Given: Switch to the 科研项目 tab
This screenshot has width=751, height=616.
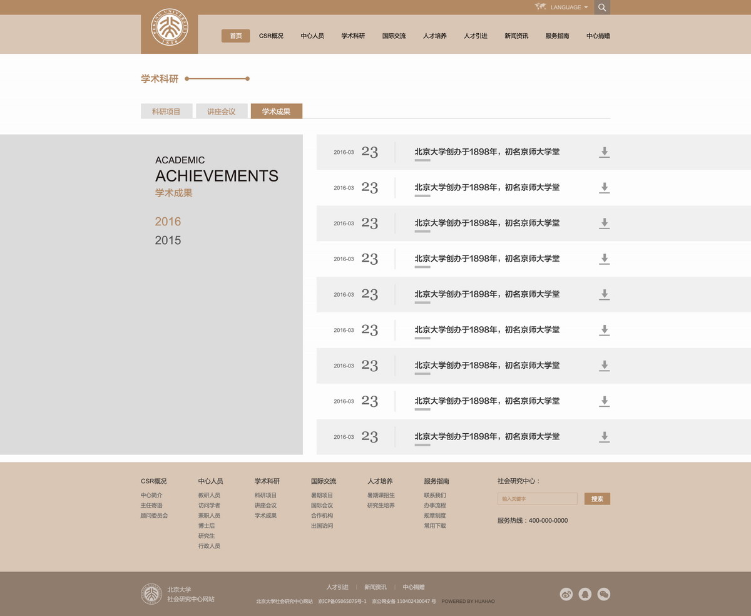Looking at the screenshot, I should pos(166,111).
